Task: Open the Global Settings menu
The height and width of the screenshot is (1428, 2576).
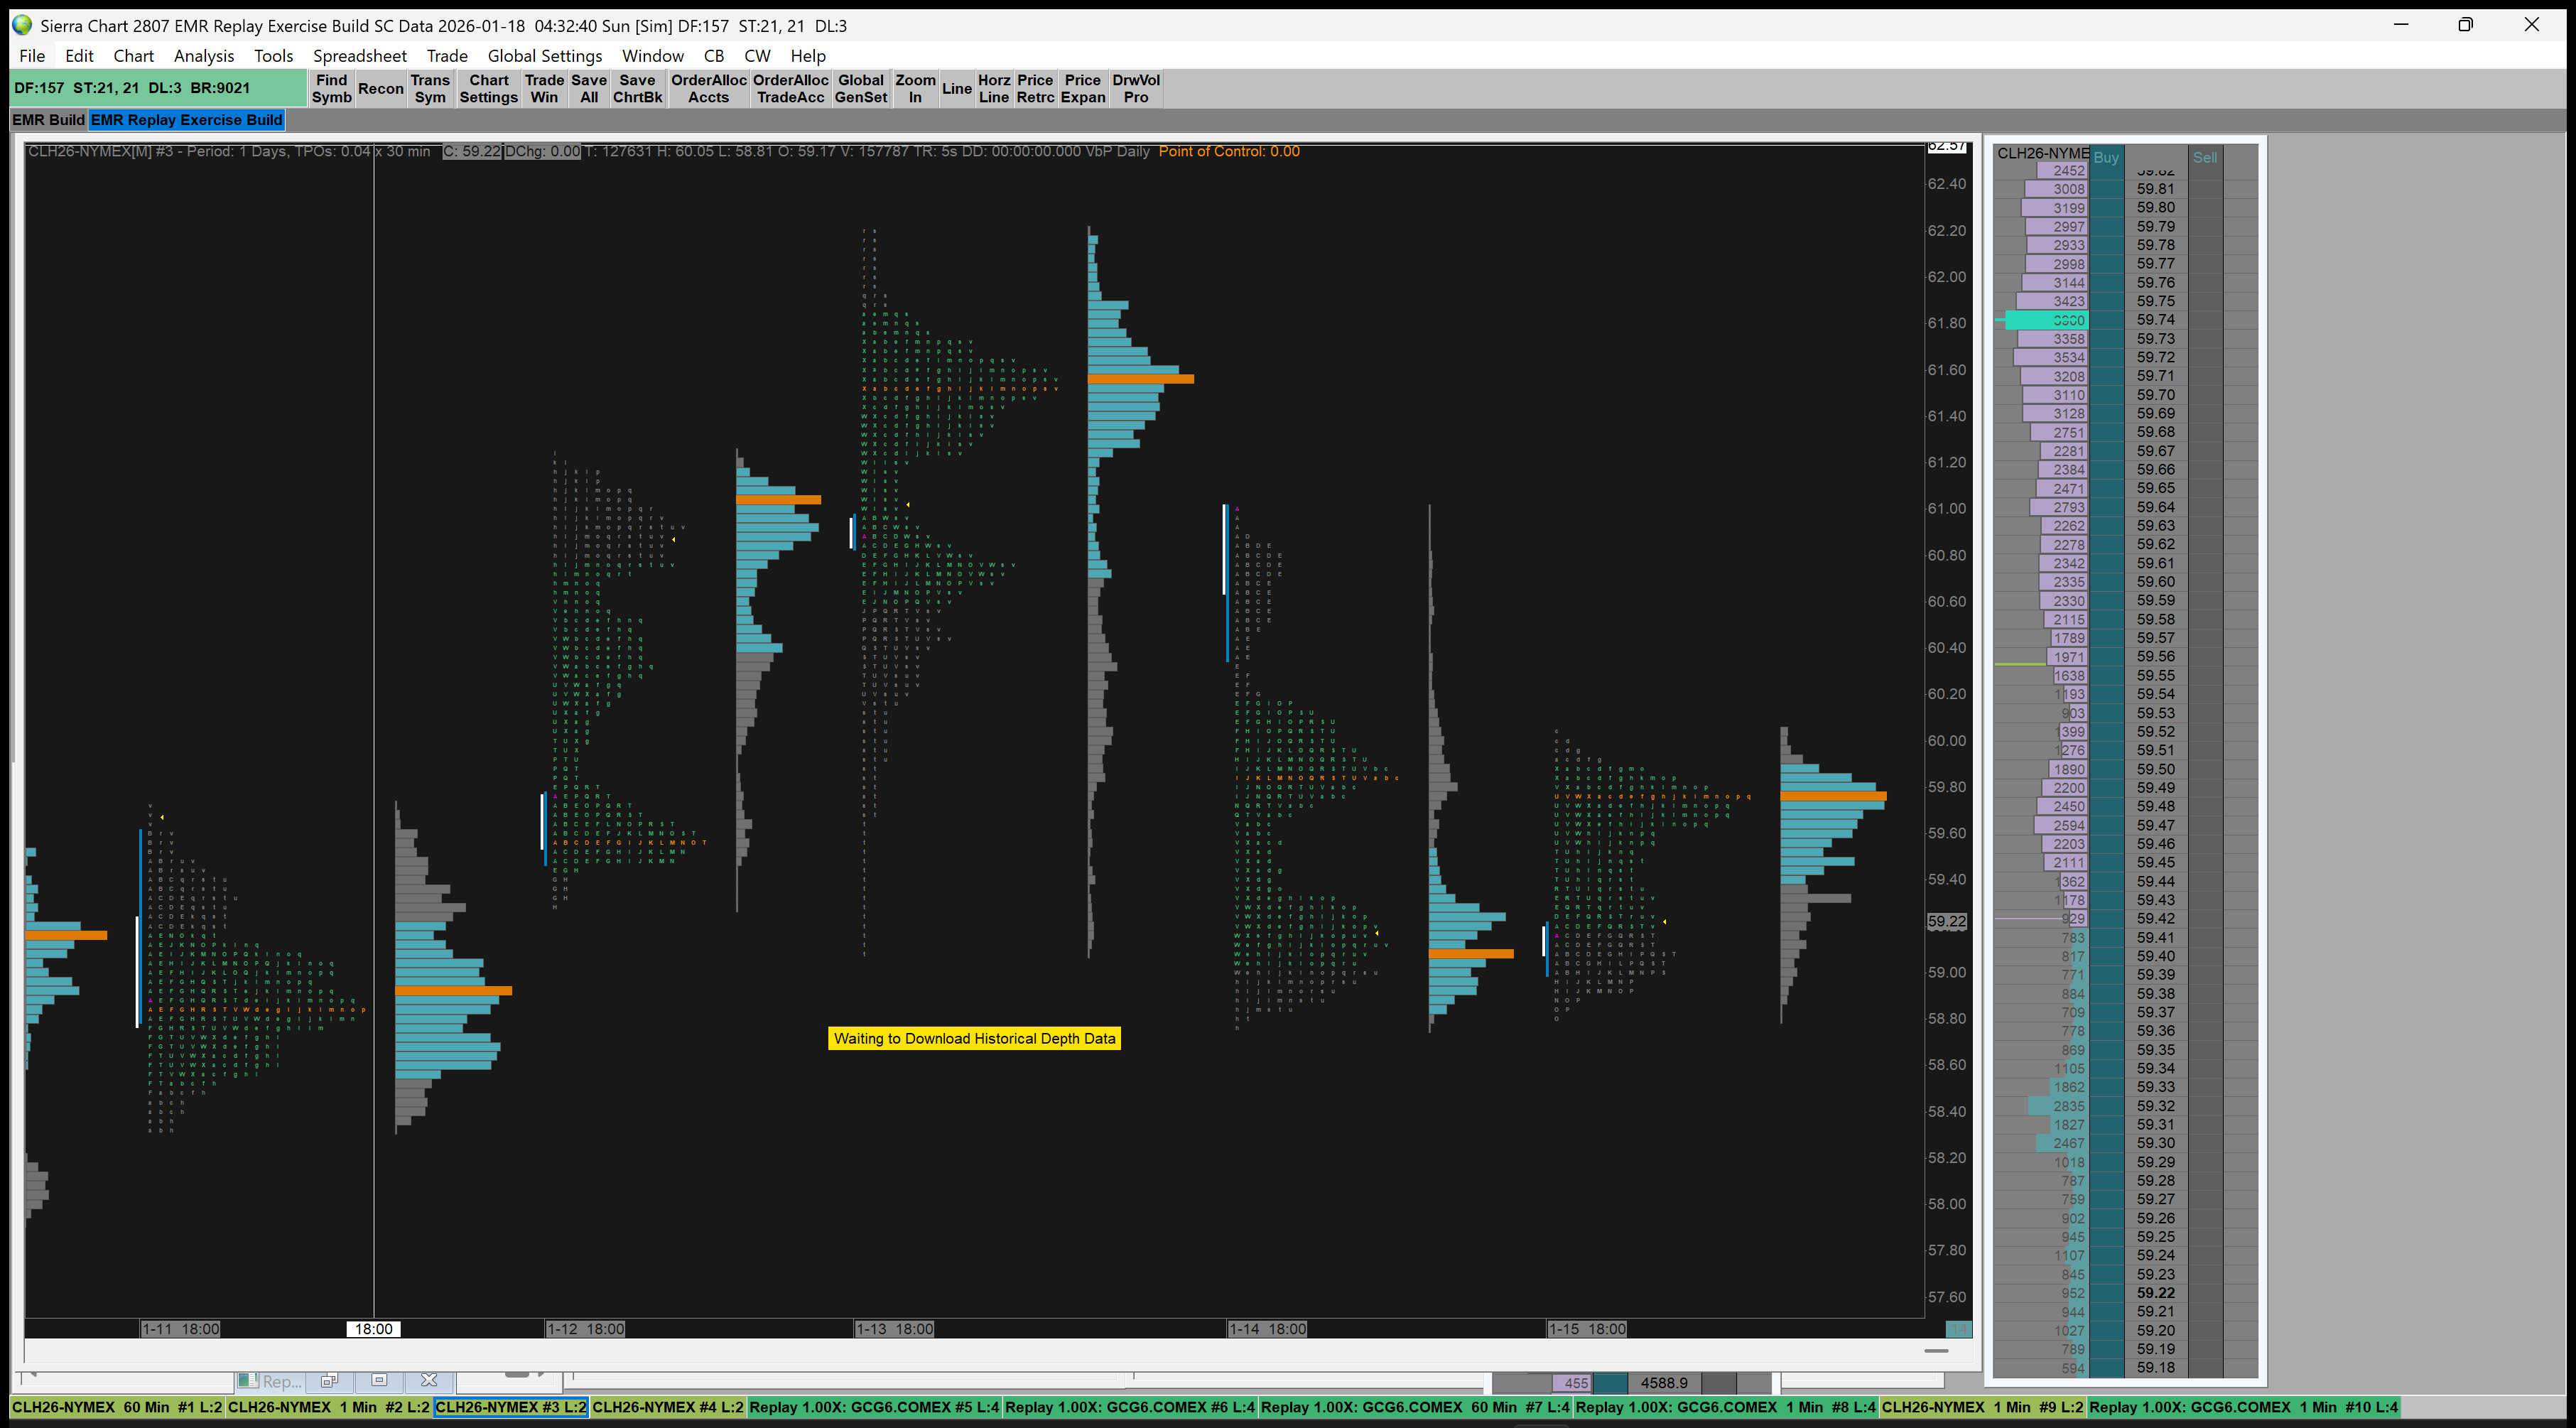Action: pos(544,56)
